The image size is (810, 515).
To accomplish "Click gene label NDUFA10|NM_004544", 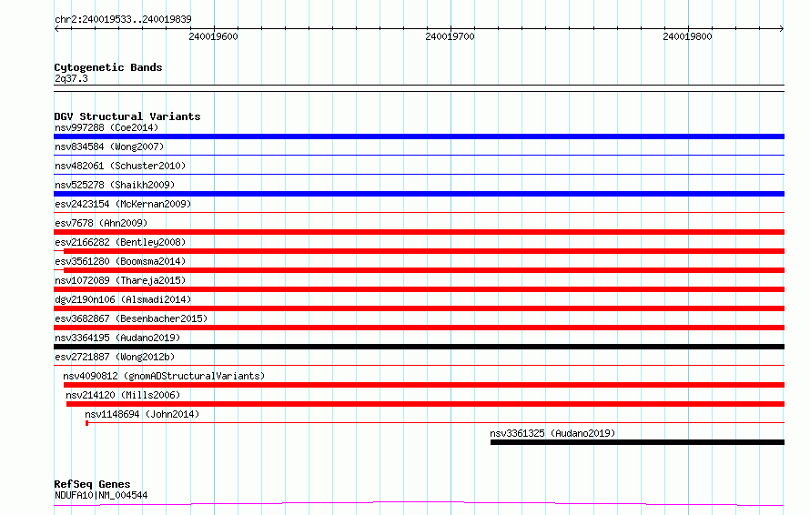I will pyautogui.click(x=101, y=495).
